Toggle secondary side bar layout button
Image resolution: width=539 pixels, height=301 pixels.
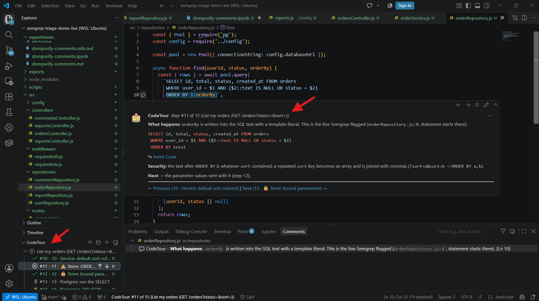coord(487,6)
